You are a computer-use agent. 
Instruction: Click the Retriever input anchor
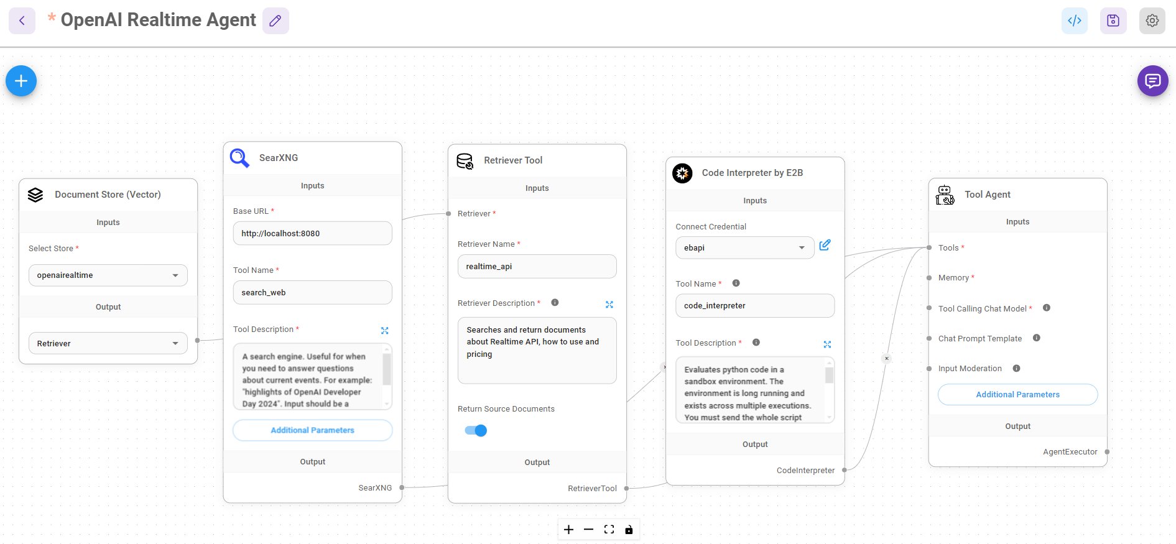pos(448,214)
